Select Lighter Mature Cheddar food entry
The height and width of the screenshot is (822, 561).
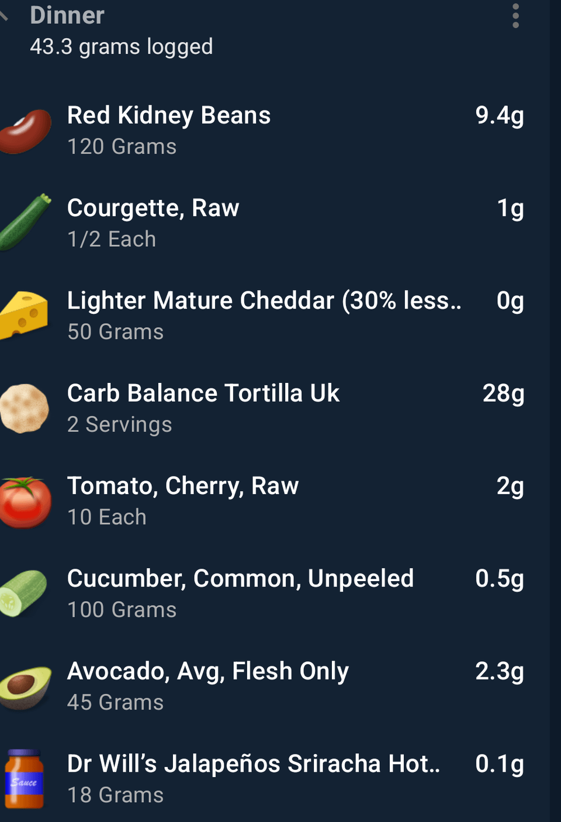(x=264, y=301)
